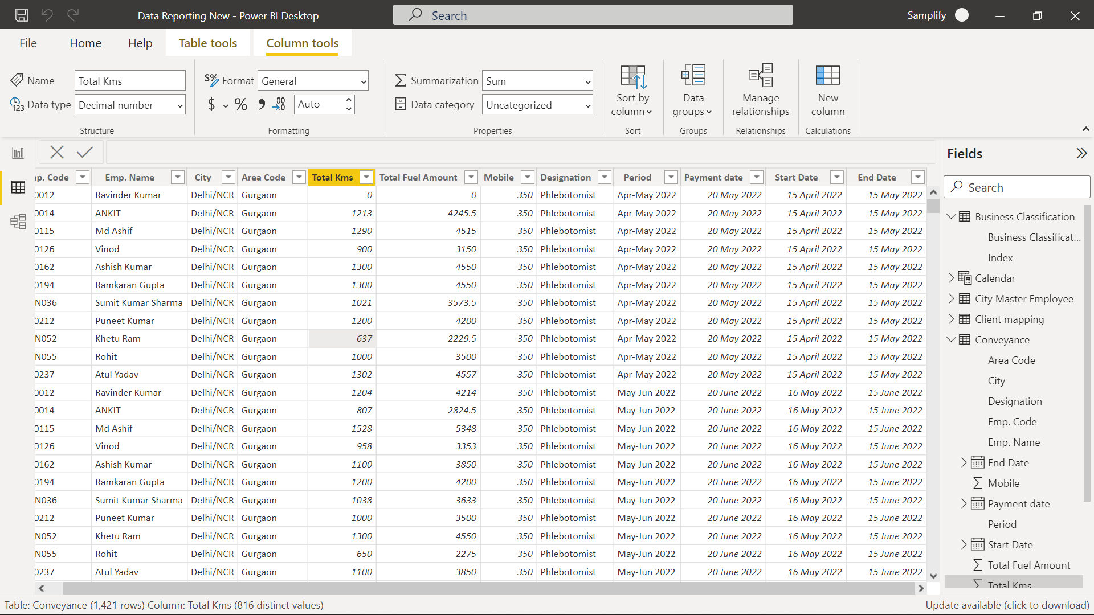The image size is (1094, 615).
Task: Open filter dropdown on Mobile column
Action: (x=528, y=177)
